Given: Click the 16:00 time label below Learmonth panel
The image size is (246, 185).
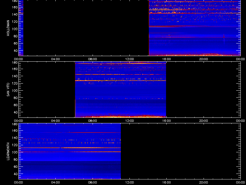Looking at the screenshot, I should 166,183.
